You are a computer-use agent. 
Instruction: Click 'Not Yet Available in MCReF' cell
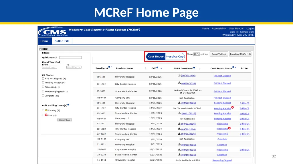click(187, 108)
